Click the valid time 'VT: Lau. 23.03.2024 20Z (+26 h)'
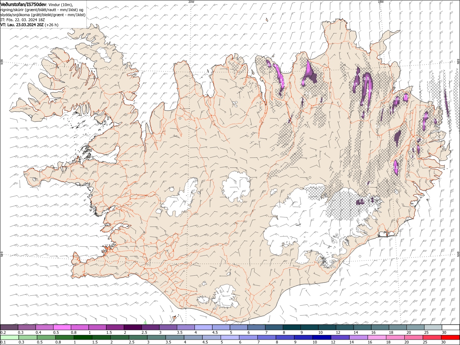460x345 pixels. coord(29,25)
